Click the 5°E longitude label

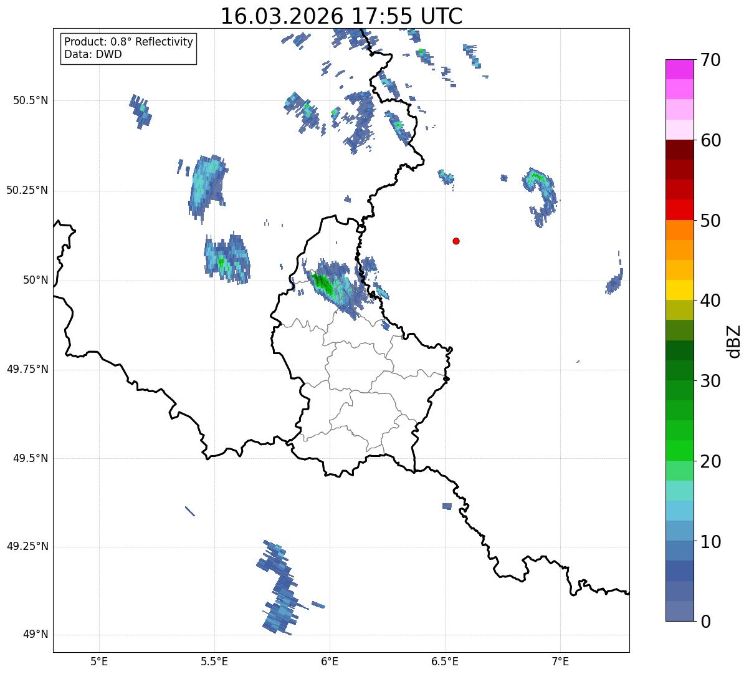click(99, 661)
